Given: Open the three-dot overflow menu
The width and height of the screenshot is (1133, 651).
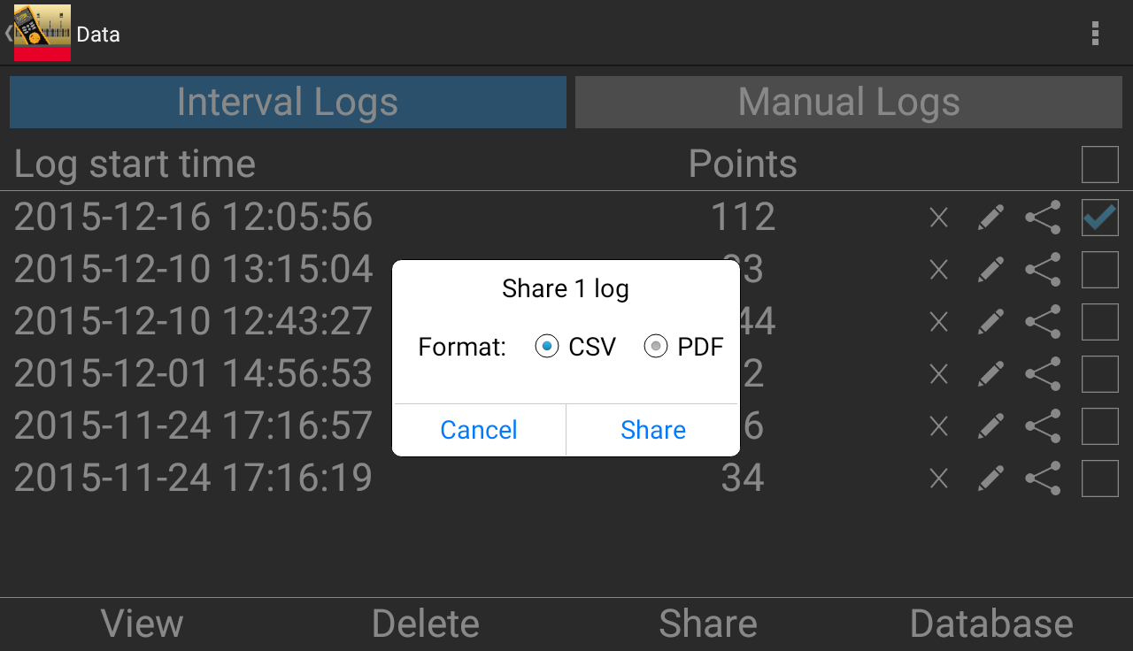Looking at the screenshot, I should [x=1095, y=34].
